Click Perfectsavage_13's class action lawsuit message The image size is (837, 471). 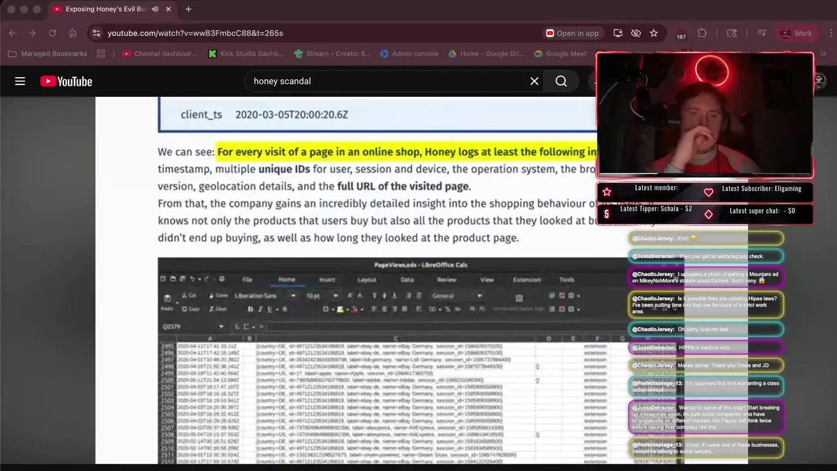click(x=706, y=386)
